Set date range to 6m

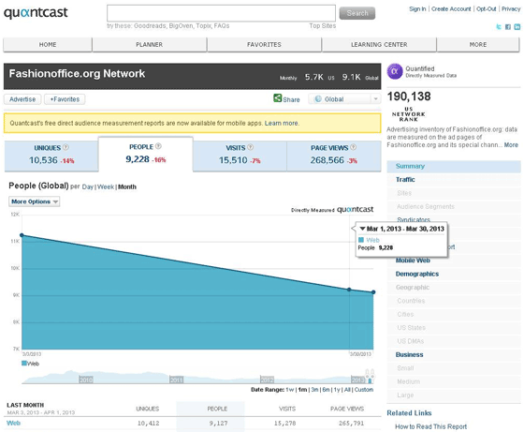(x=326, y=390)
